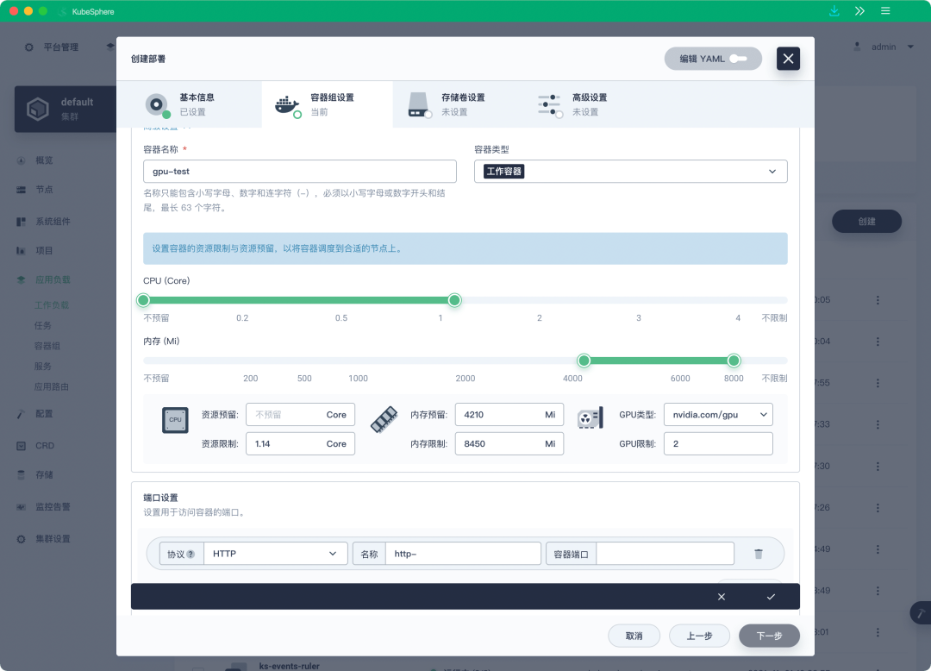Viewport: 931px width, 671px height.
Task: Focus the CPU 资源预留 input field
Action: point(301,415)
